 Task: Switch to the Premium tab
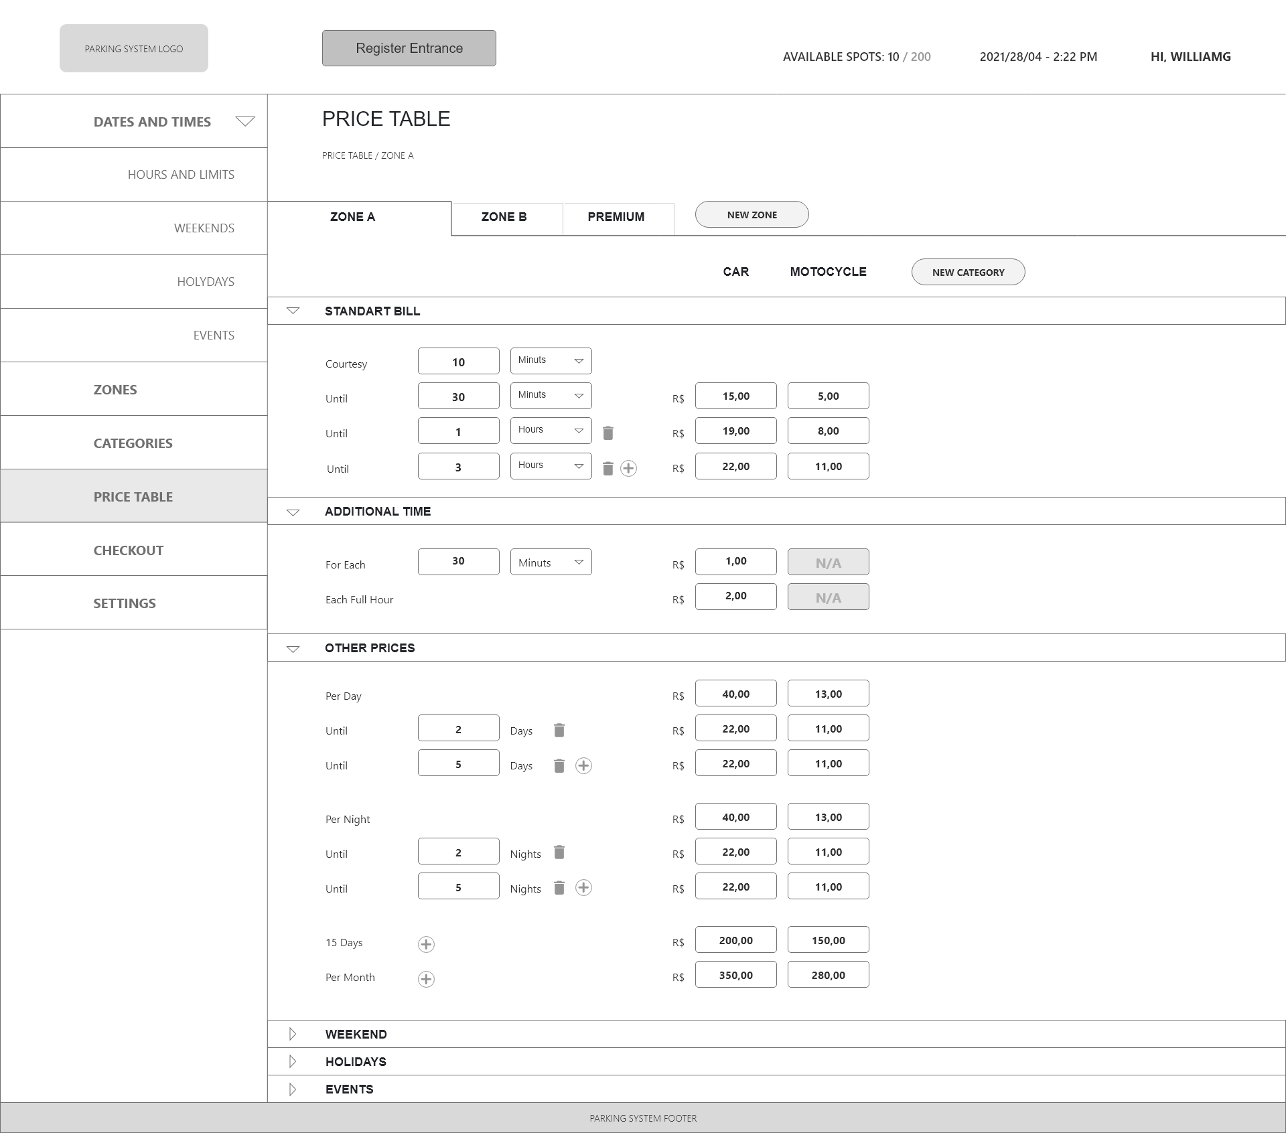click(x=618, y=218)
